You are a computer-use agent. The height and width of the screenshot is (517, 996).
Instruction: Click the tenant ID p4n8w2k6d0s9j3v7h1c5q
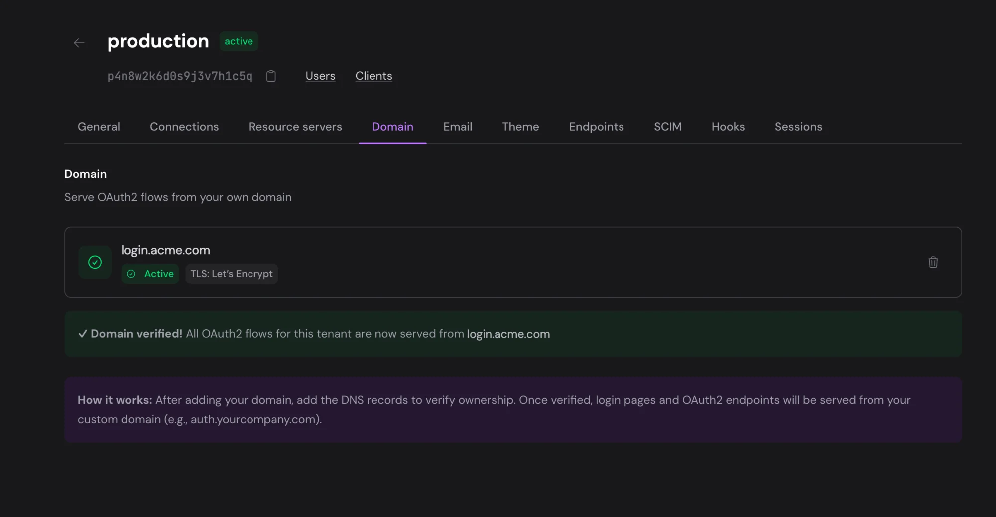(x=180, y=76)
